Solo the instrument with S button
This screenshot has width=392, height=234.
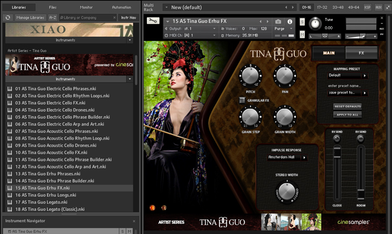[x=302, y=22]
